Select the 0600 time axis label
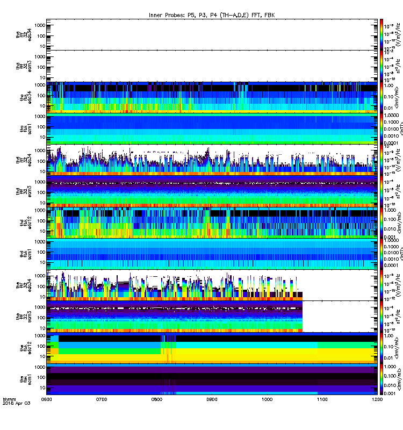This screenshot has height=430, width=403. 46,399
